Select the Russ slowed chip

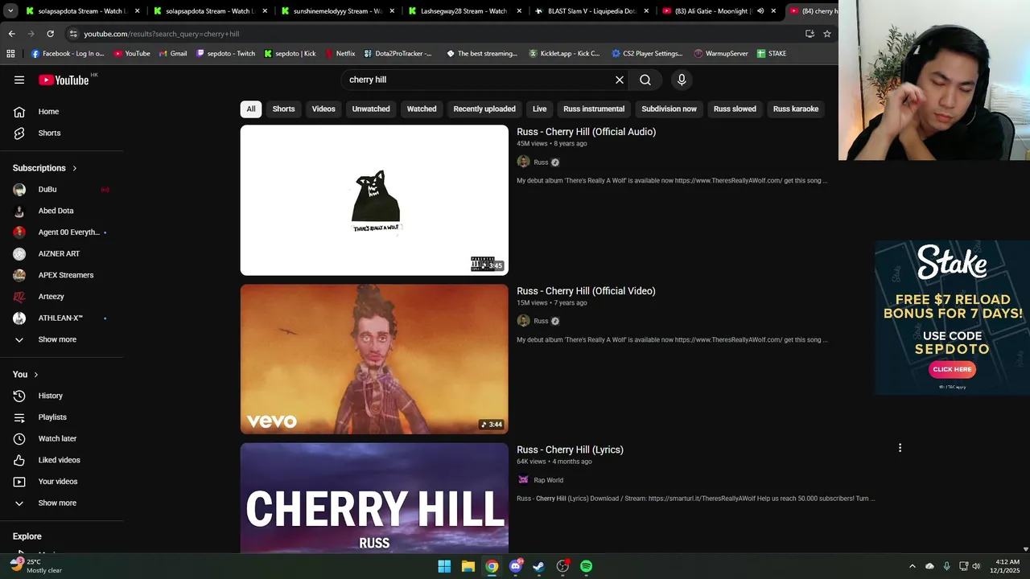tap(735, 109)
